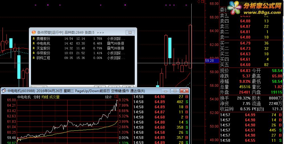Select the 分时 label in the intraday chart header
This screenshot has height=144, width=284.
[37, 97]
